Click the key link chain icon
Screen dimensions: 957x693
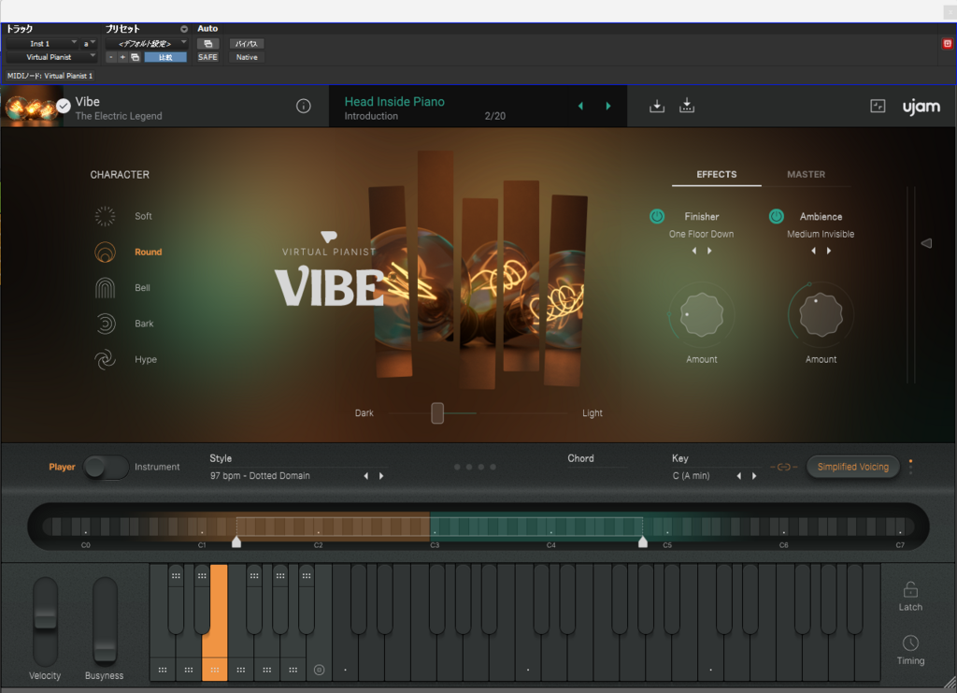(784, 467)
